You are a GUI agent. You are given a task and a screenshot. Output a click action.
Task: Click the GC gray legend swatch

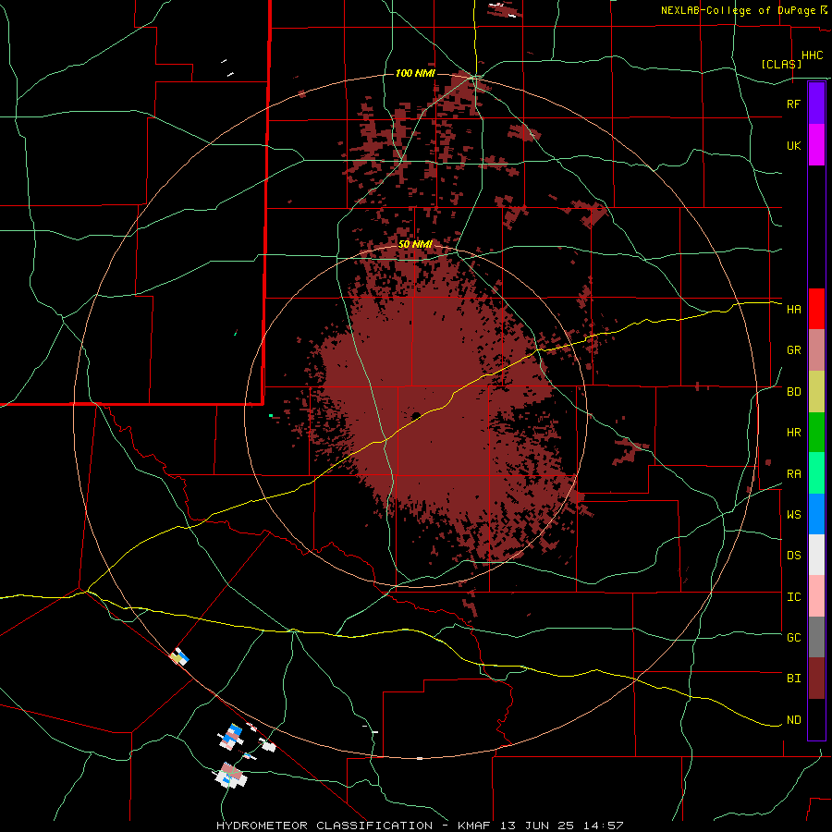pyautogui.click(x=816, y=637)
